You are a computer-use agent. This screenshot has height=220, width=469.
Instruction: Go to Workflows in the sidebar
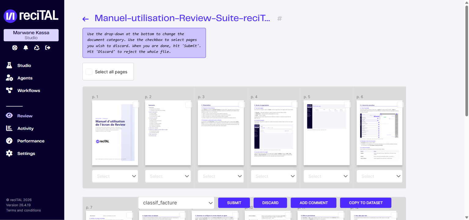coord(29,90)
